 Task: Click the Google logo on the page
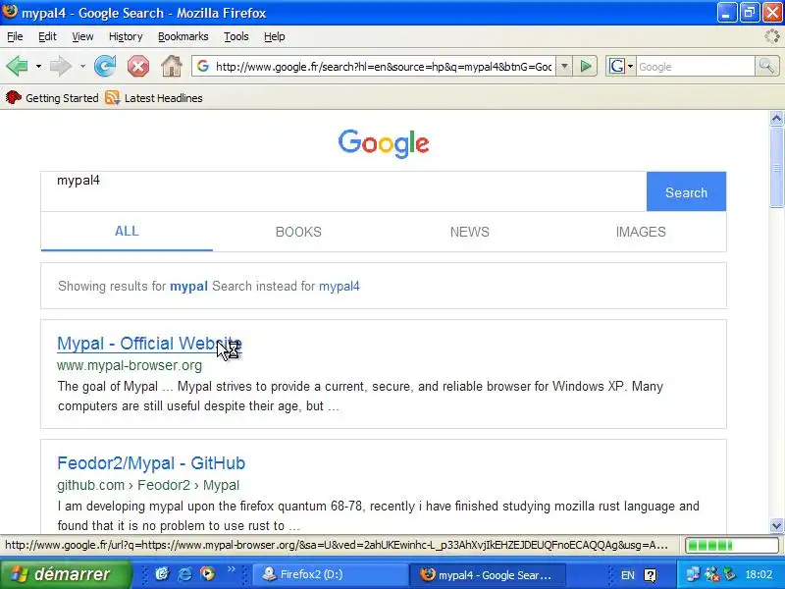tap(384, 143)
